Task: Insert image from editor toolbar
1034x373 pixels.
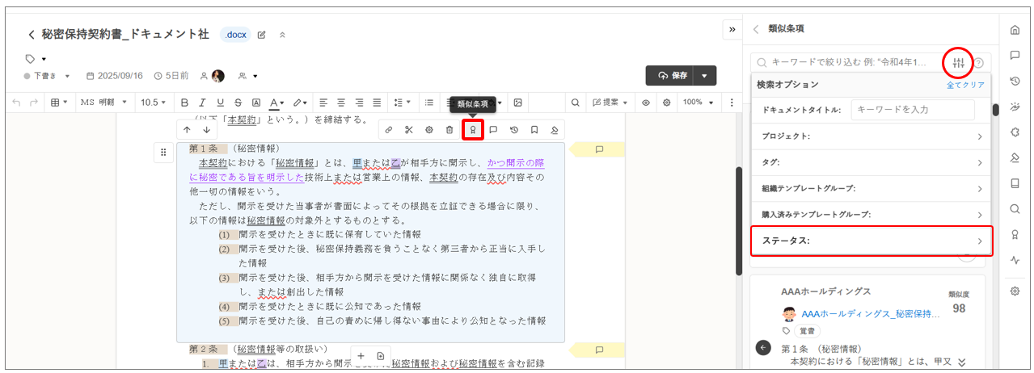Action: (517, 103)
